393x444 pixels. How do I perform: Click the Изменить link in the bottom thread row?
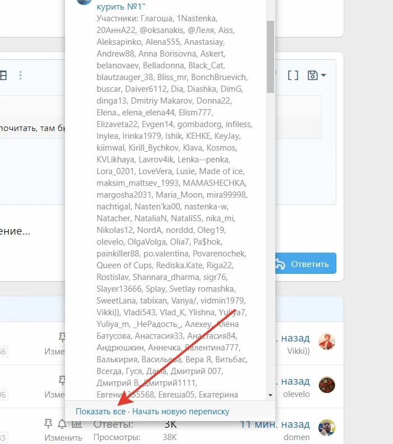point(63,437)
